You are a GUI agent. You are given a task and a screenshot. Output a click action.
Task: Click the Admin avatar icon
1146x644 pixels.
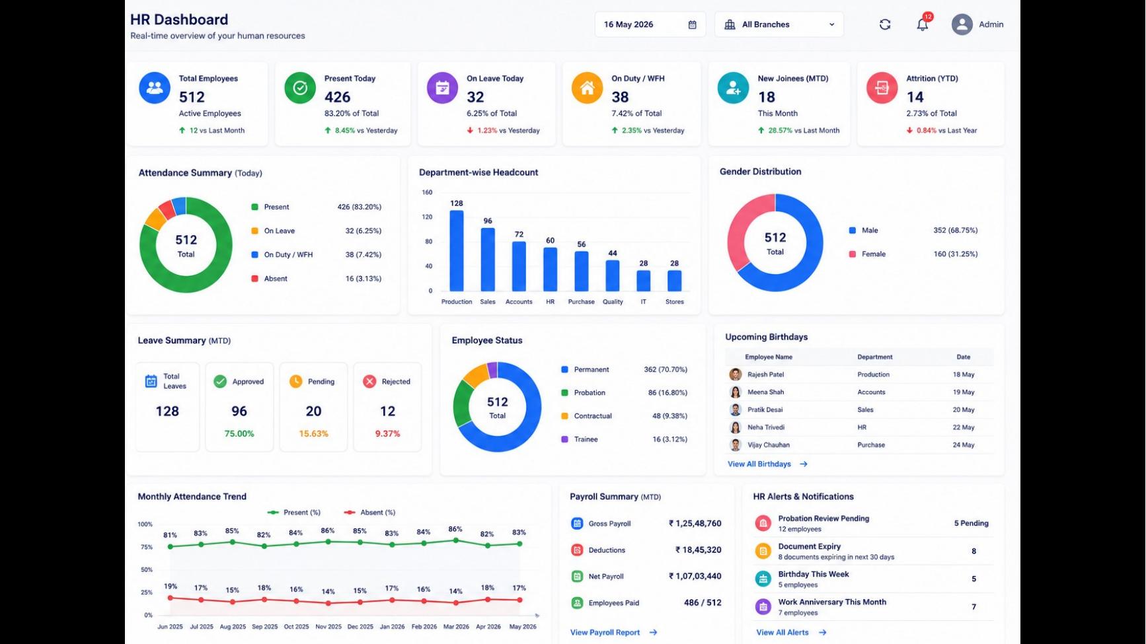962,24
